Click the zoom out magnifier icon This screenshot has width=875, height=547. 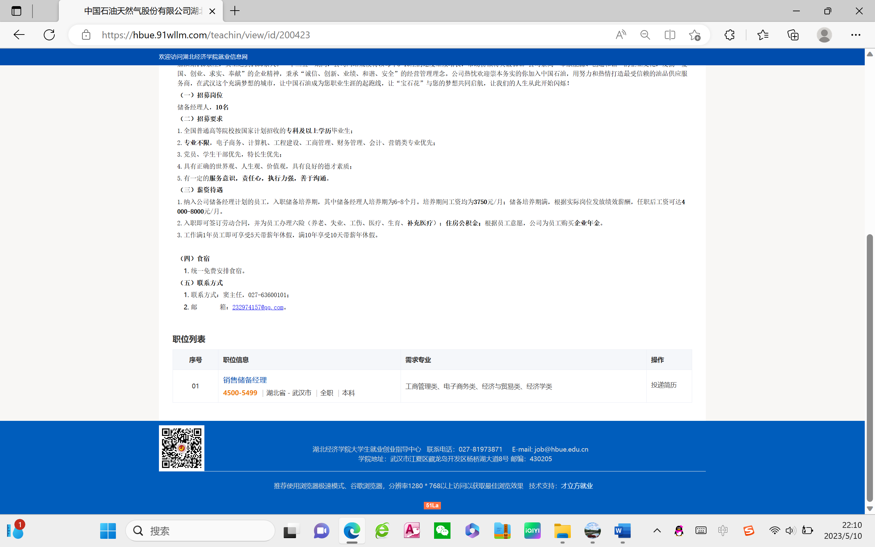pos(645,35)
